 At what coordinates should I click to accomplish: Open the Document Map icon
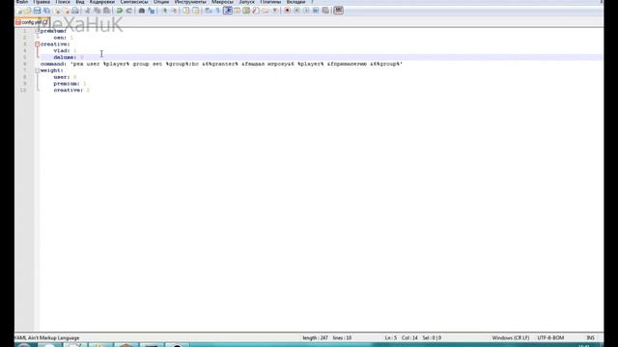pos(245,11)
